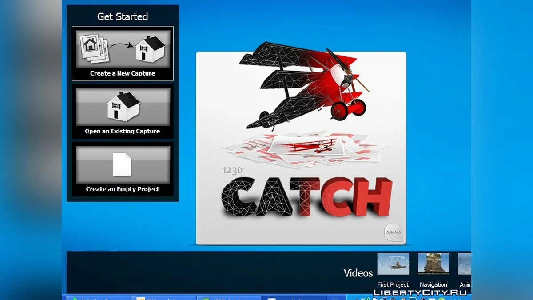Click the CATCH logo text
This screenshot has width=533, height=300.
(306, 196)
